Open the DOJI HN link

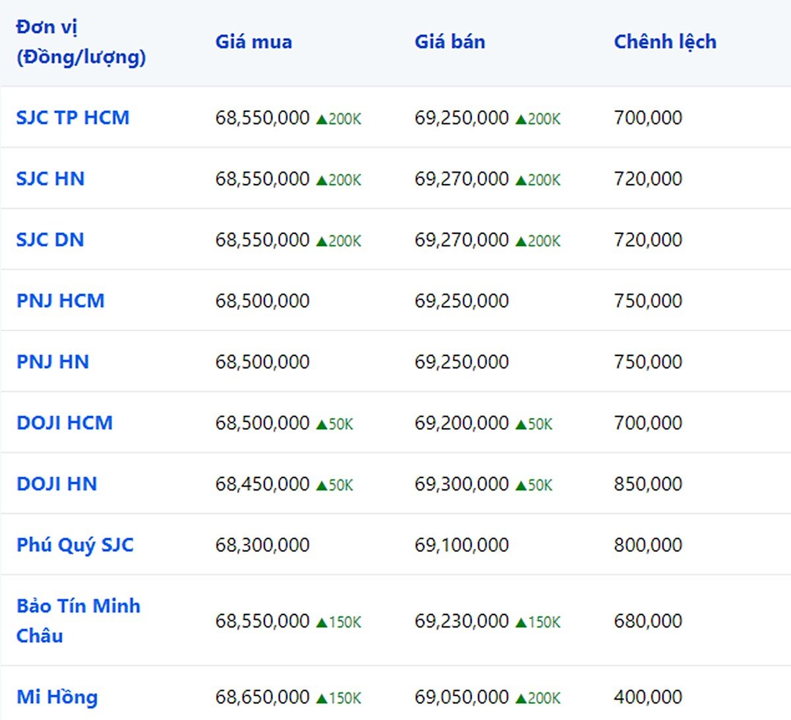[57, 484]
